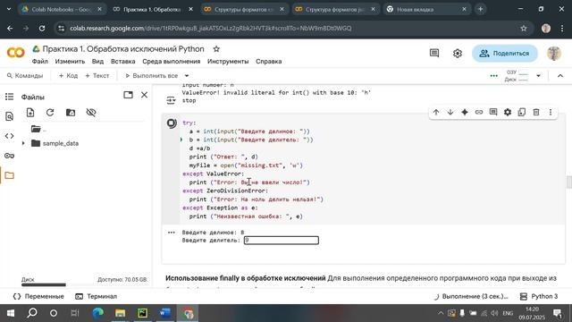Screen dimensions: 572x322
Task: Mirror cell in tab icon
Action: click(522, 112)
